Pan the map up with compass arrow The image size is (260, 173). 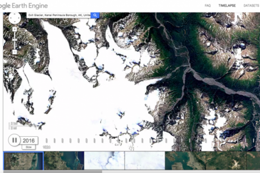(x=15, y=14)
